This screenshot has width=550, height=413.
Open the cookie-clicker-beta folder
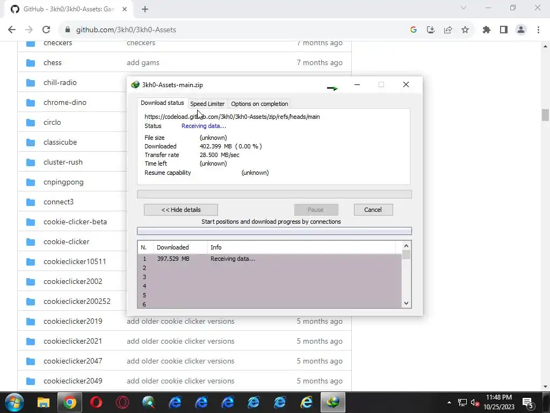pos(75,222)
